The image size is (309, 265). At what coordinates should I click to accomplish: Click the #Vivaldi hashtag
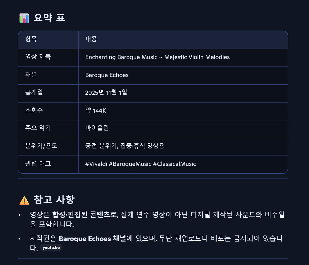[x=96, y=164]
